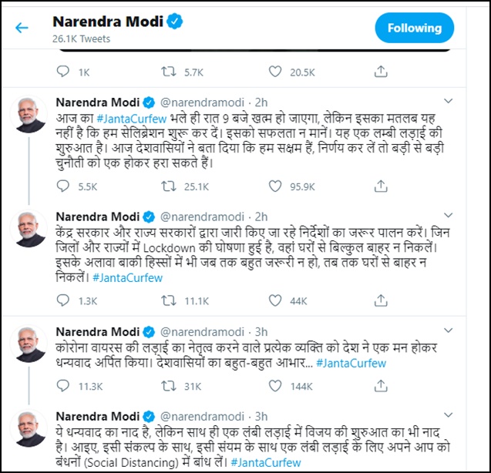Open chevron menu on Social Distancing tweet
The image size is (491, 473).
[x=449, y=415]
